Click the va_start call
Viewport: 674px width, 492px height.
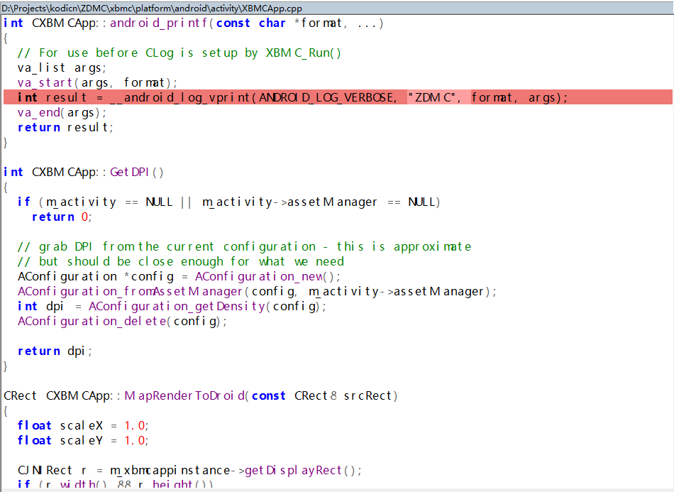pyautogui.click(x=45, y=82)
